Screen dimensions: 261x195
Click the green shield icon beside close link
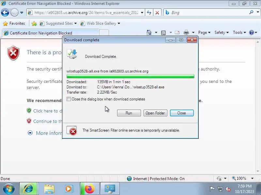pos(29,110)
